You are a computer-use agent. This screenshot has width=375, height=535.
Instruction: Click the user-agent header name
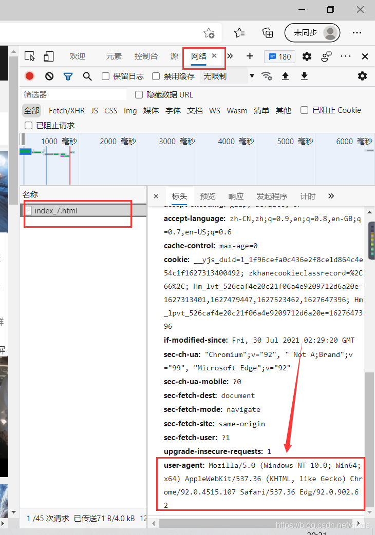pos(184,465)
